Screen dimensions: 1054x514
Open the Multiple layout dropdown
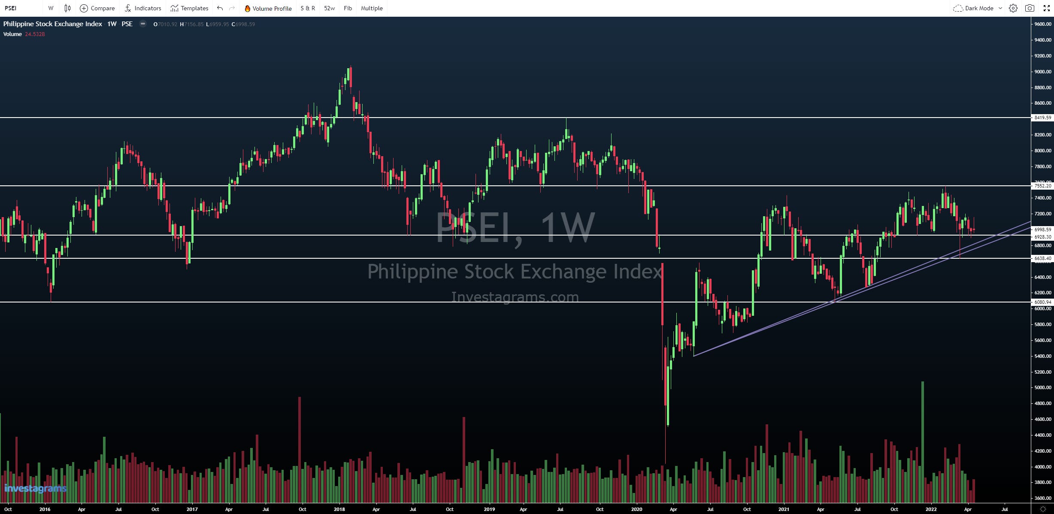coord(371,8)
